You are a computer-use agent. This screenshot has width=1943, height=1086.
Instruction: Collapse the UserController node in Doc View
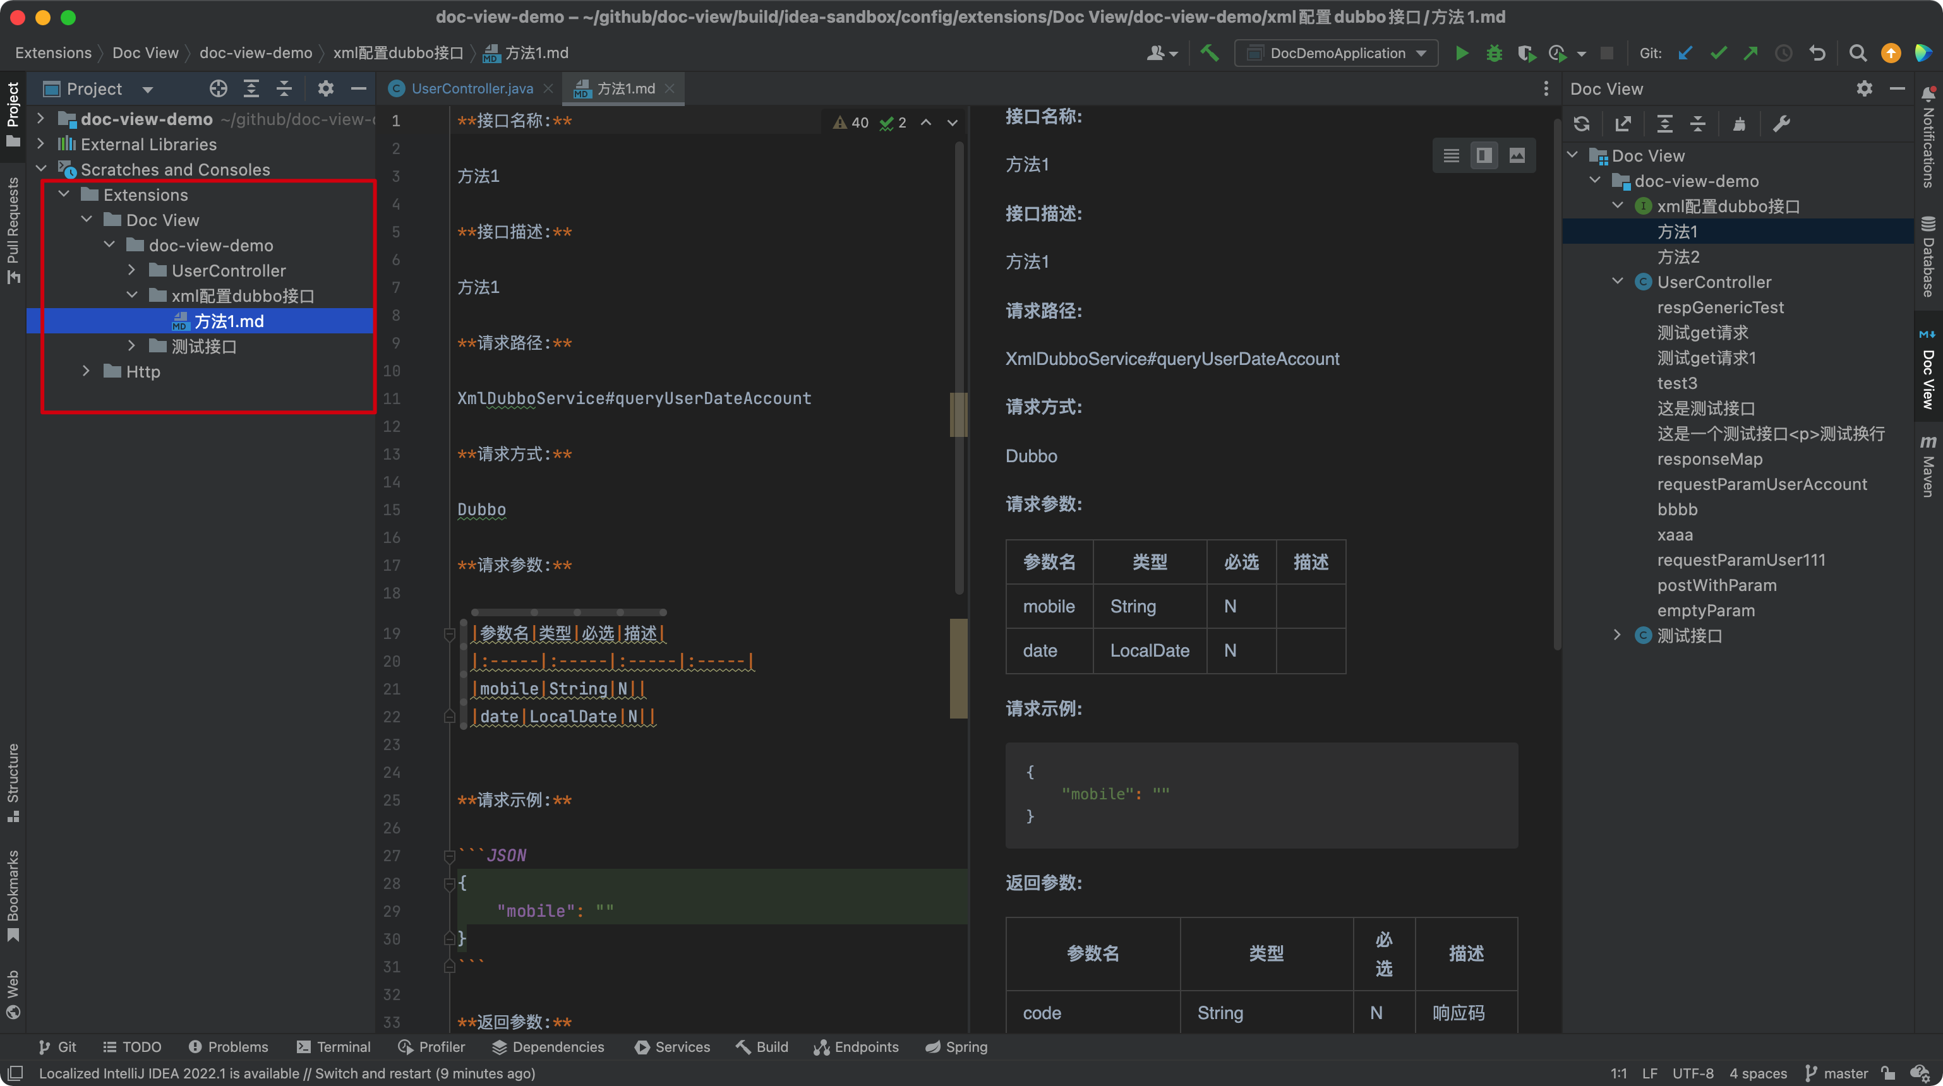point(1617,282)
